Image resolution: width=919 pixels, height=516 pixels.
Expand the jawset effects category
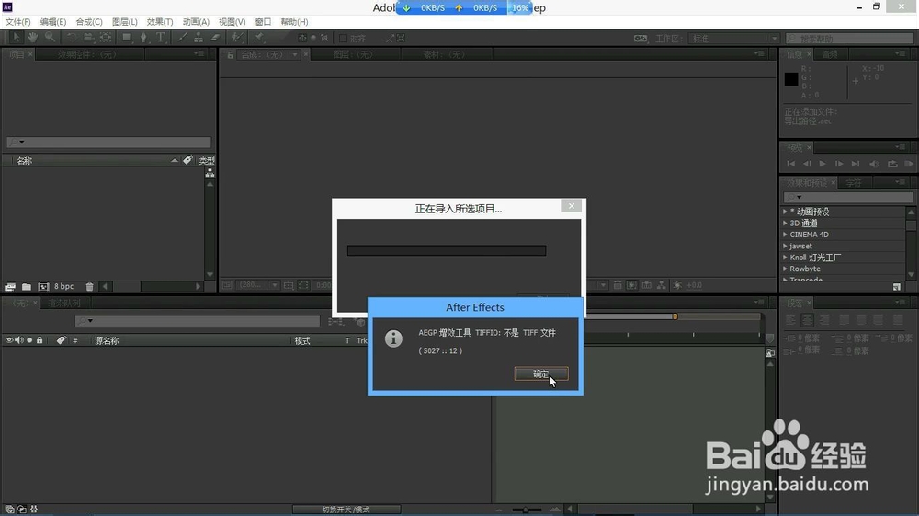[786, 246]
